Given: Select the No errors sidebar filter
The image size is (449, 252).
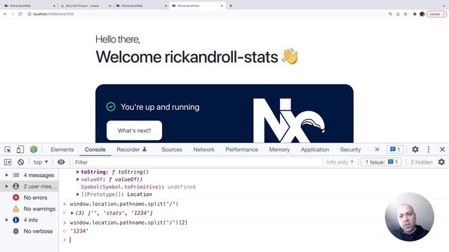Looking at the screenshot, I should point(29,197).
